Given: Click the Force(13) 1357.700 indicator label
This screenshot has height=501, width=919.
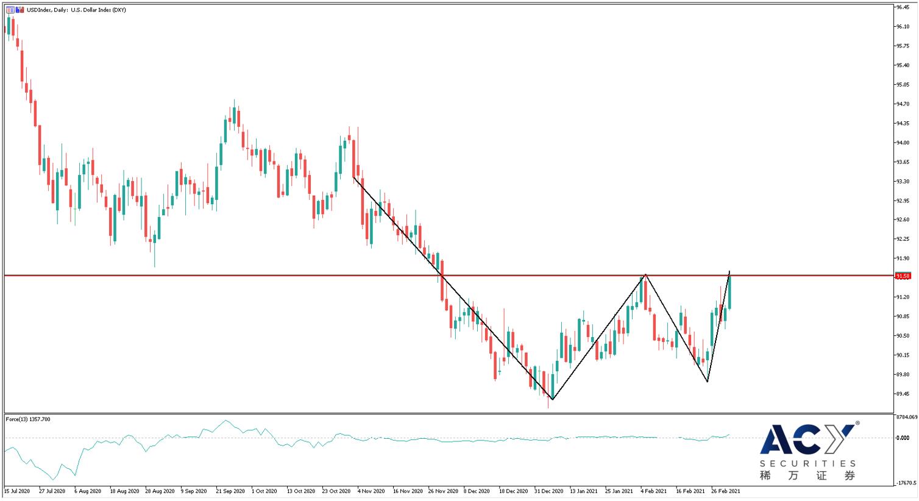Looking at the screenshot, I should pos(28,419).
